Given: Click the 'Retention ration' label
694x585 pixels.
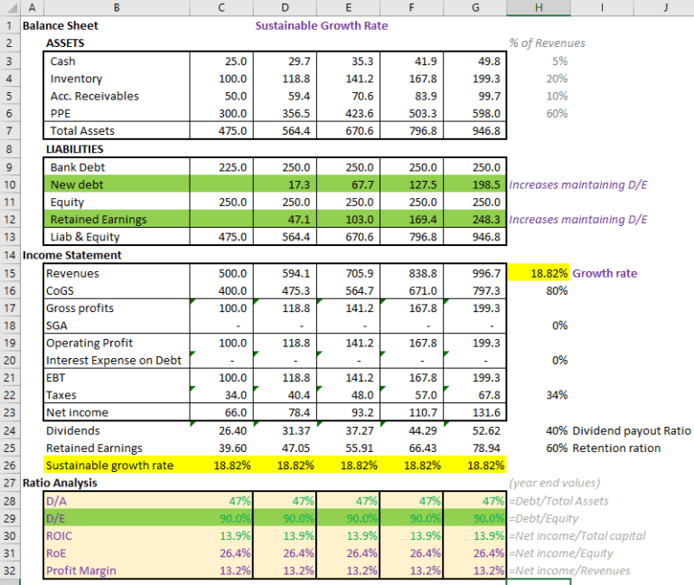Looking at the screenshot, I should 616,448.
